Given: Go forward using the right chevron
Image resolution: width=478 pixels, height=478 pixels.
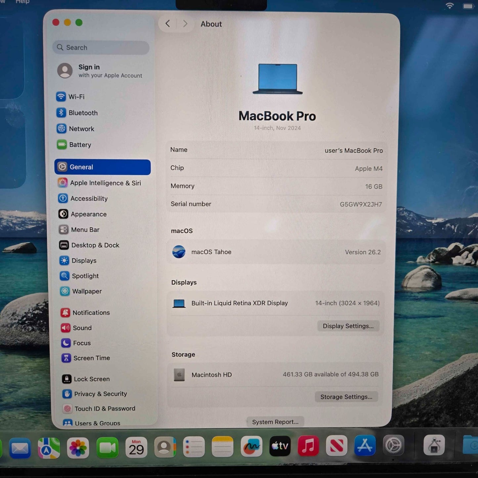Looking at the screenshot, I should coord(185,24).
